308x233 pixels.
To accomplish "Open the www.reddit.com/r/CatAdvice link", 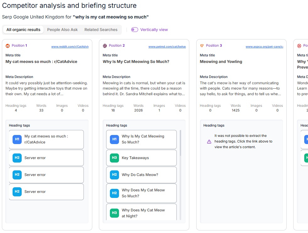I will coord(71,46).
